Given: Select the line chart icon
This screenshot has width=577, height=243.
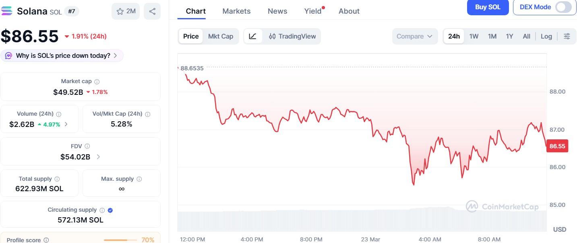Looking at the screenshot, I should (253, 36).
